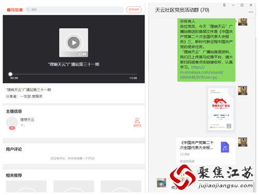The height and width of the screenshot is (195, 259).
Task: Open the shared poster image with QR code
Action: click(x=221, y=110)
